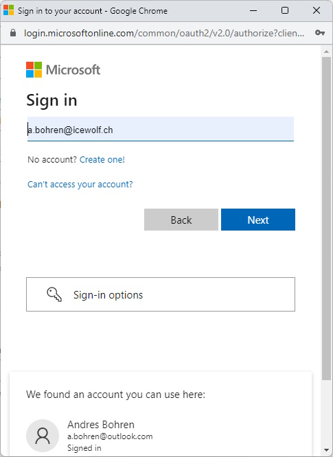The image size is (333, 457).
Task: Continue with the Next button
Action: pos(258,220)
